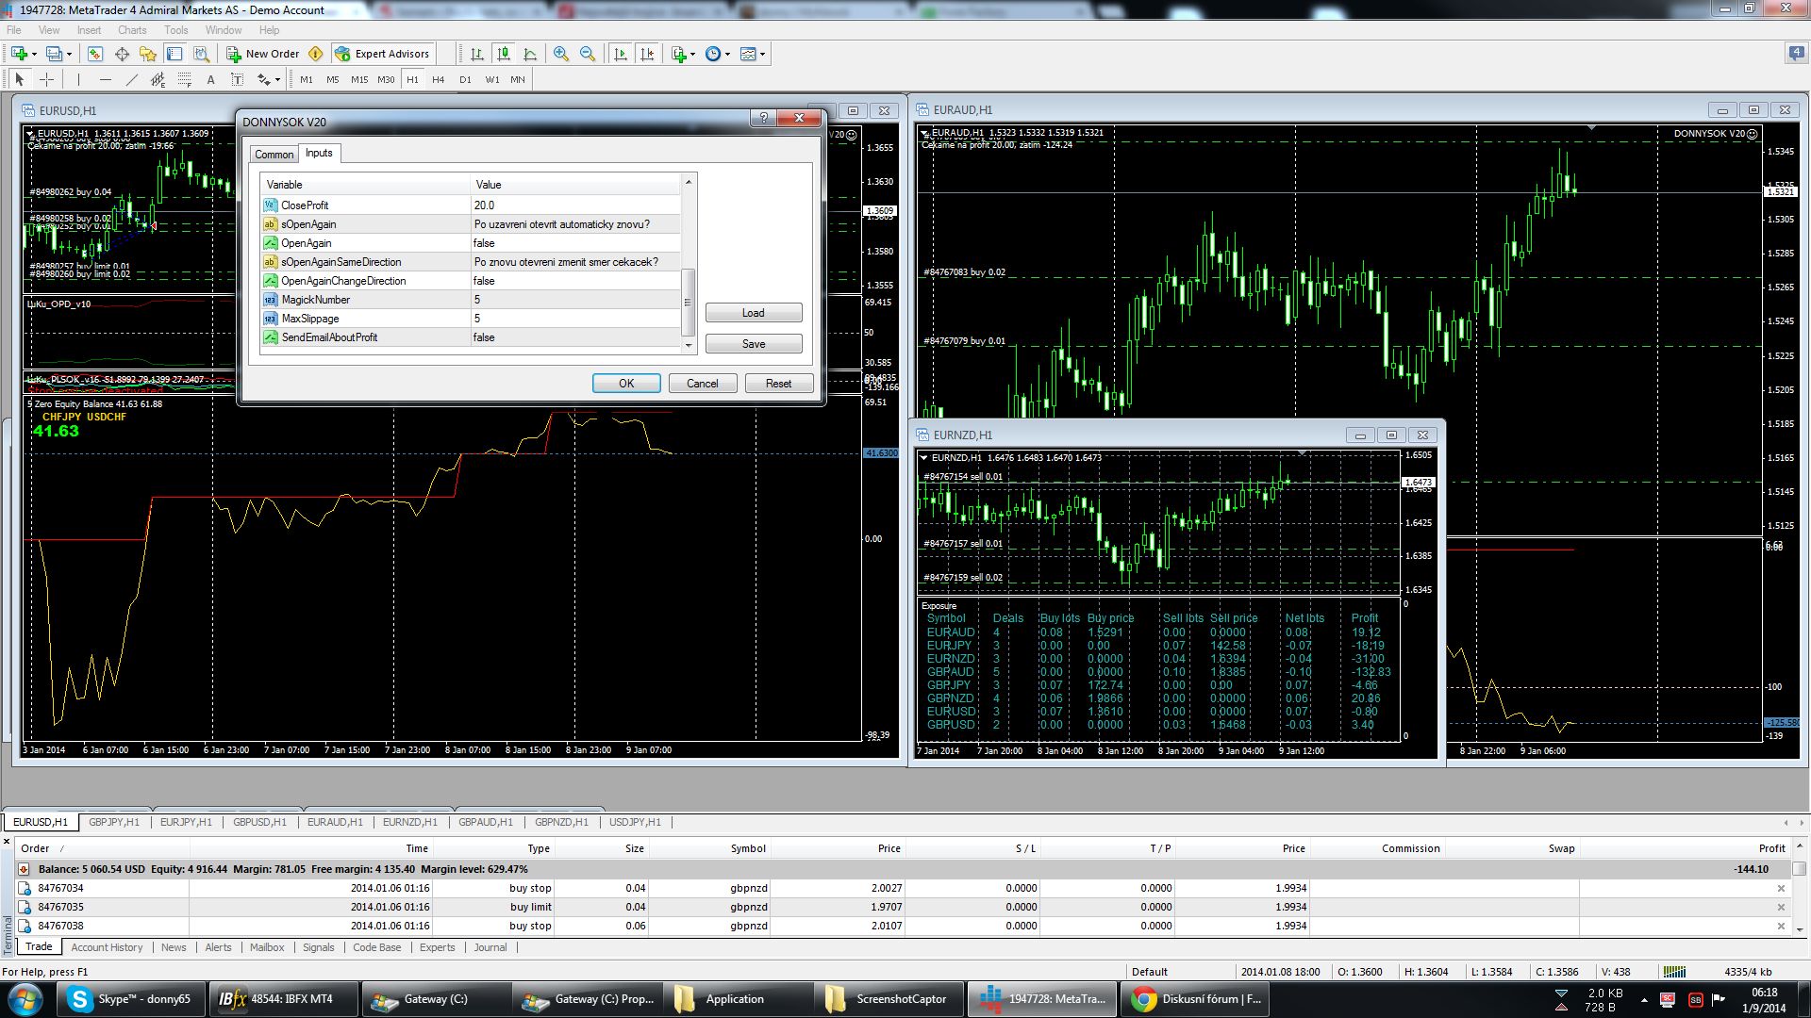This screenshot has height=1018, width=1811.
Task: Switch chart to bar chart mode
Action: click(477, 54)
